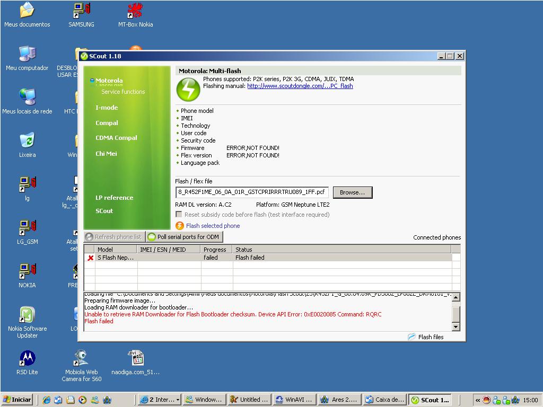Click the Browse button for flash file
This screenshot has height=407, width=543.
(353, 192)
